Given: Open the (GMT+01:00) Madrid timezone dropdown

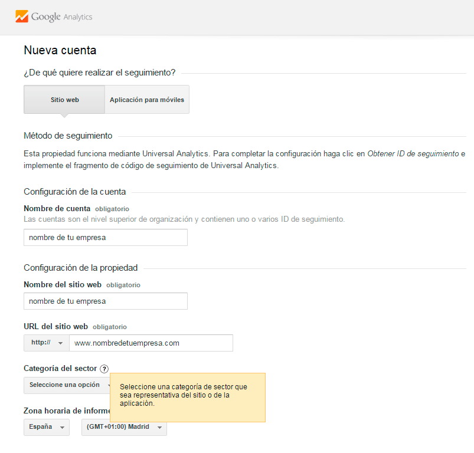Looking at the screenshot, I should [x=124, y=427].
